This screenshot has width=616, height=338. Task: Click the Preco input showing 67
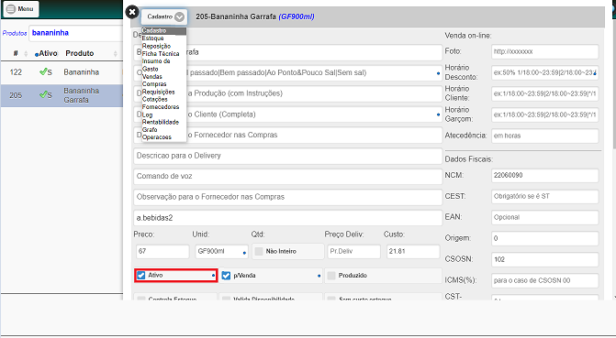[162, 251]
